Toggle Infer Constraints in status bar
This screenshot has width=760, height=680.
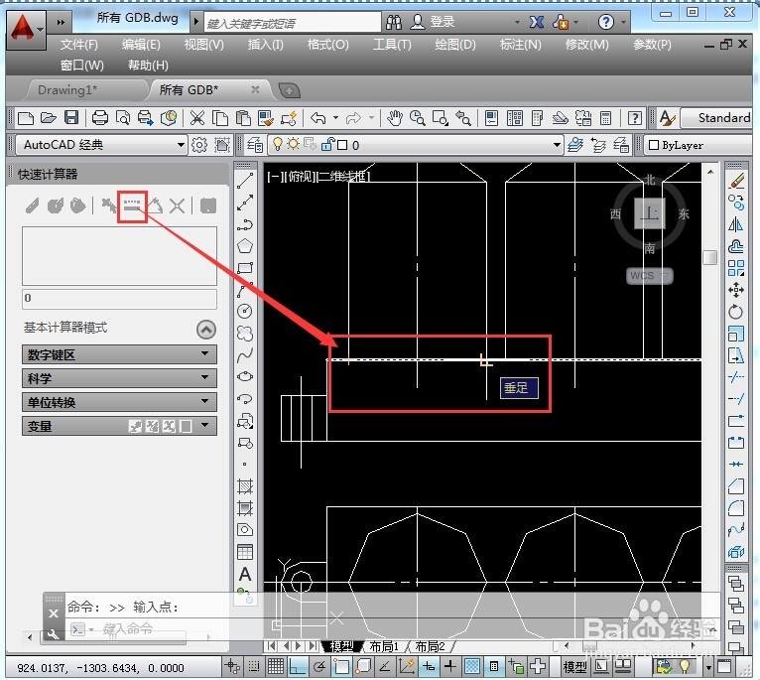pyautogui.click(x=232, y=666)
